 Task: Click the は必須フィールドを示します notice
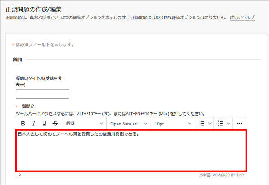point(44,45)
